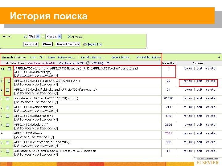Screen dimensions: 222x166
Task: Click edit for AFFILIATION(Kiev) row
Action: pos(199,133)
